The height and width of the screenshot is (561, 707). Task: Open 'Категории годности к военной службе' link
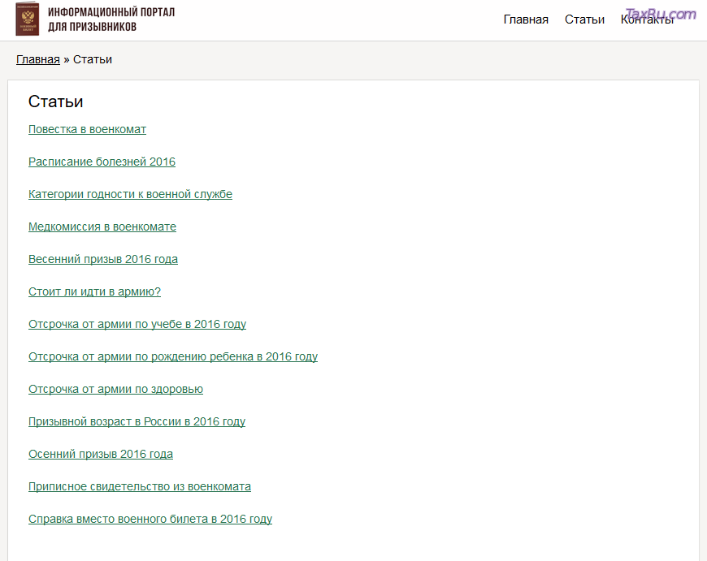(130, 194)
